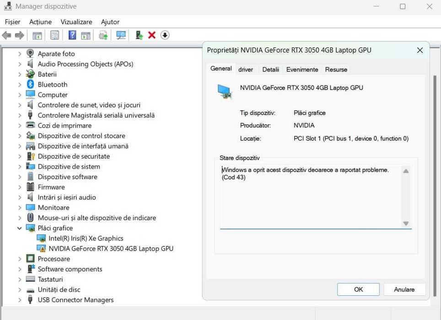Expand the Bluetooth category
The height and width of the screenshot is (320, 441).
coord(19,85)
